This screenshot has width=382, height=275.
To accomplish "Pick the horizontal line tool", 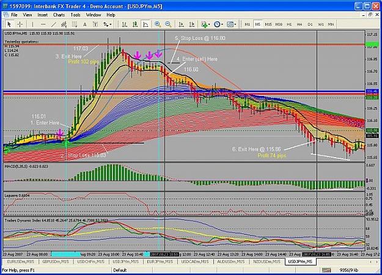I will (43, 24).
